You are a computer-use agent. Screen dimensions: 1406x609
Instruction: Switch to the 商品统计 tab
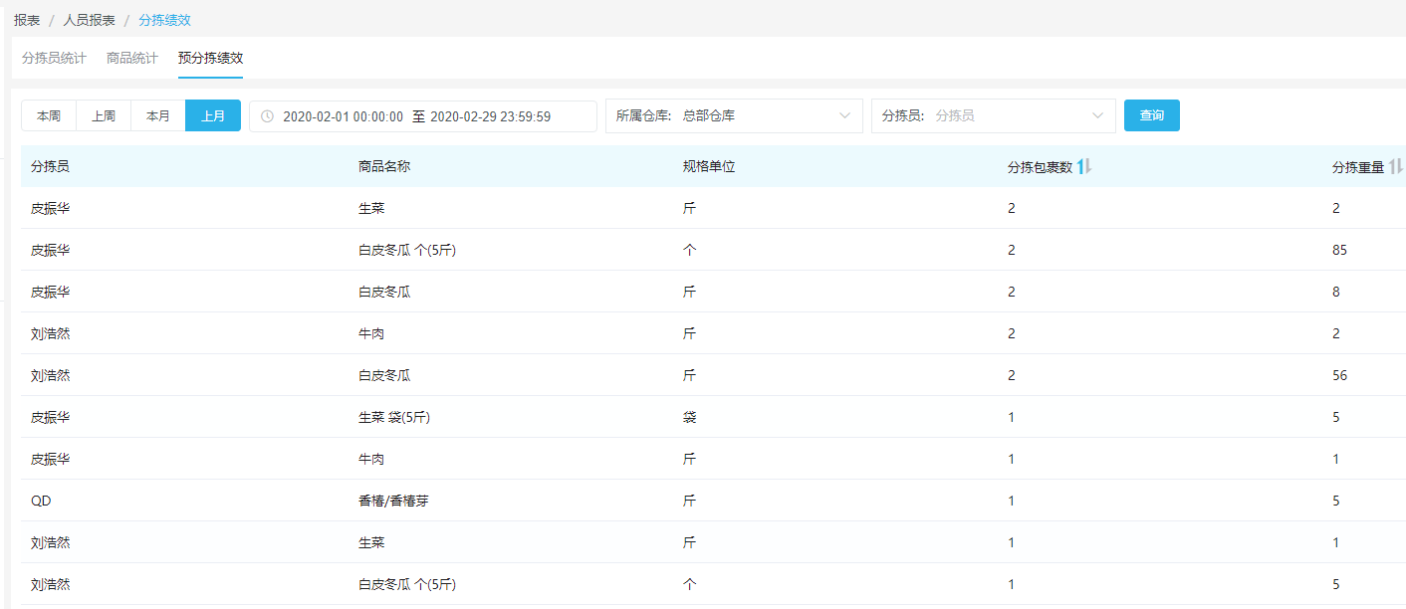tap(132, 58)
